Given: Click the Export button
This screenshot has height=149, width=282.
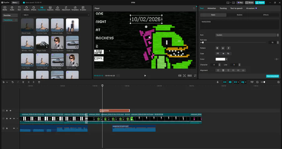Looking at the screenshot, I should click(260, 2).
